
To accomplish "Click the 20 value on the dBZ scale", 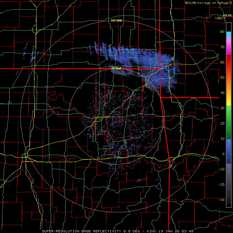I will [x=222, y=123].
